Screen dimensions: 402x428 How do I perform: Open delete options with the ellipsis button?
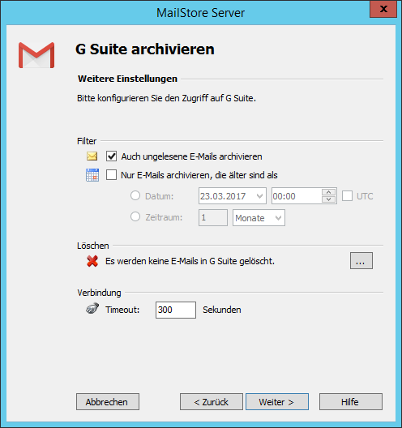(x=361, y=261)
